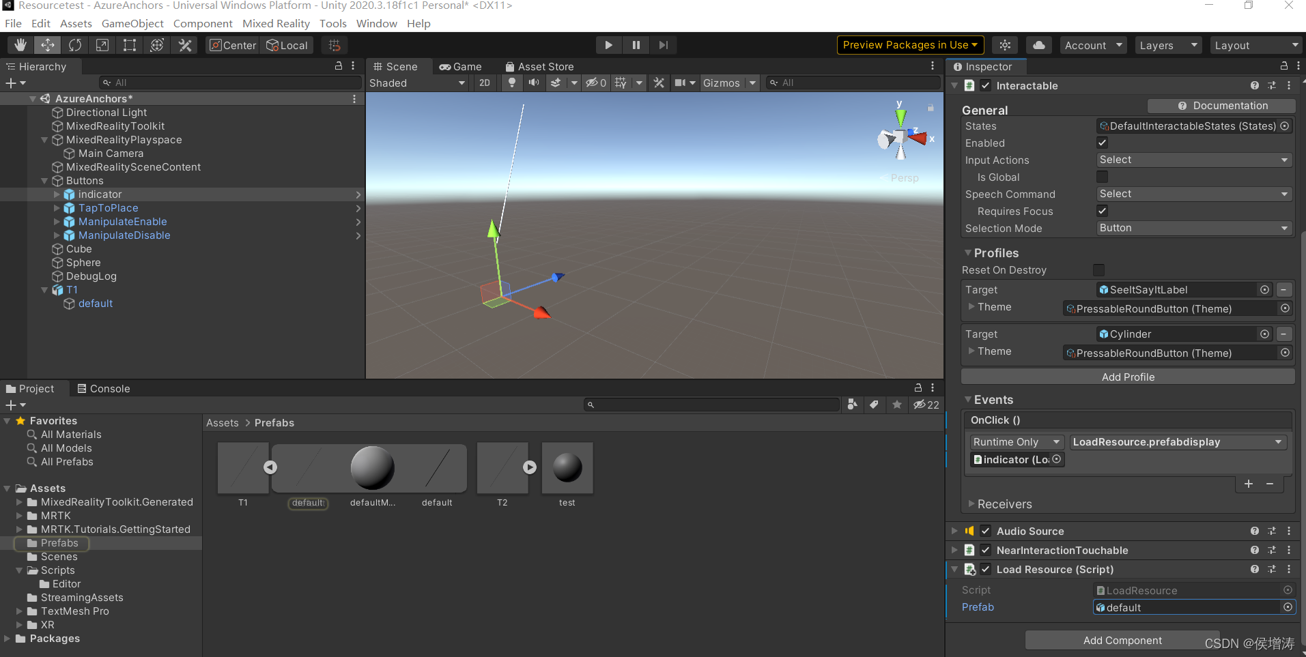This screenshot has height=657, width=1306.
Task: Toggle Audio Source component checkbox
Action: 986,531
